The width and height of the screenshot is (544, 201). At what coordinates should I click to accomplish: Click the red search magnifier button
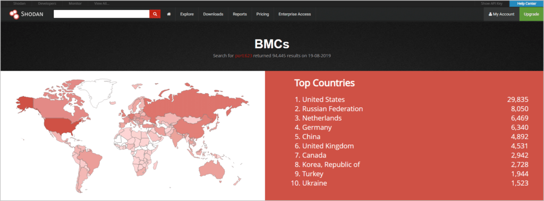pyautogui.click(x=155, y=14)
